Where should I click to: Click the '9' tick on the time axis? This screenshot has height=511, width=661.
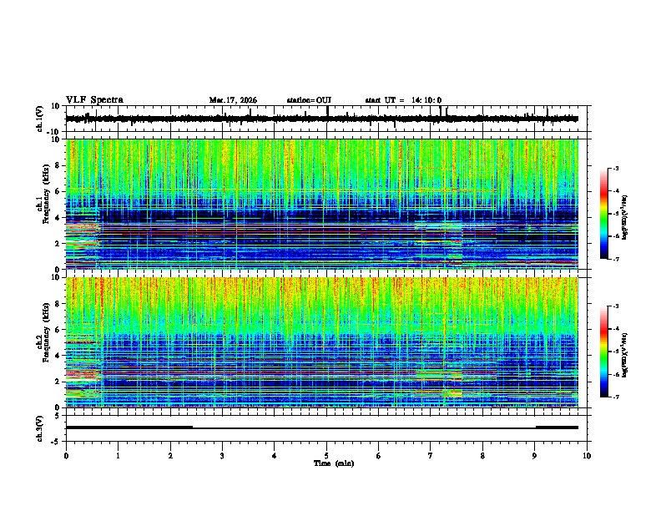coord(534,456)
